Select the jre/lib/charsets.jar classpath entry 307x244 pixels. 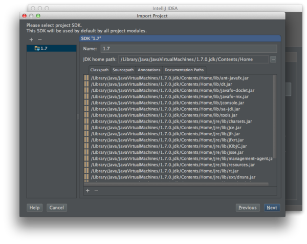[x=171, y=121]
